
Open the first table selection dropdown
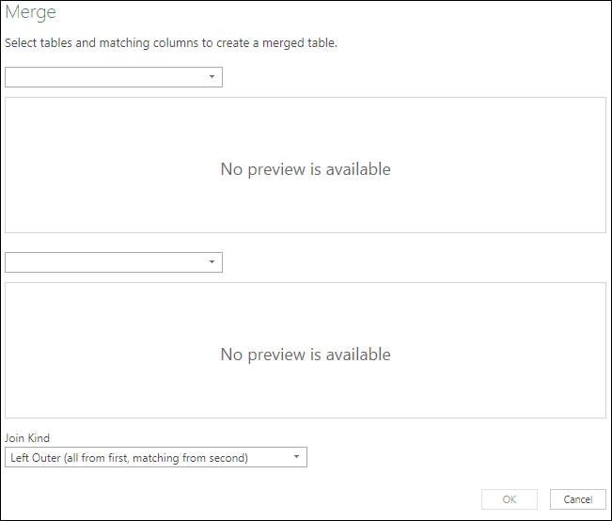(x=114, y=77)
